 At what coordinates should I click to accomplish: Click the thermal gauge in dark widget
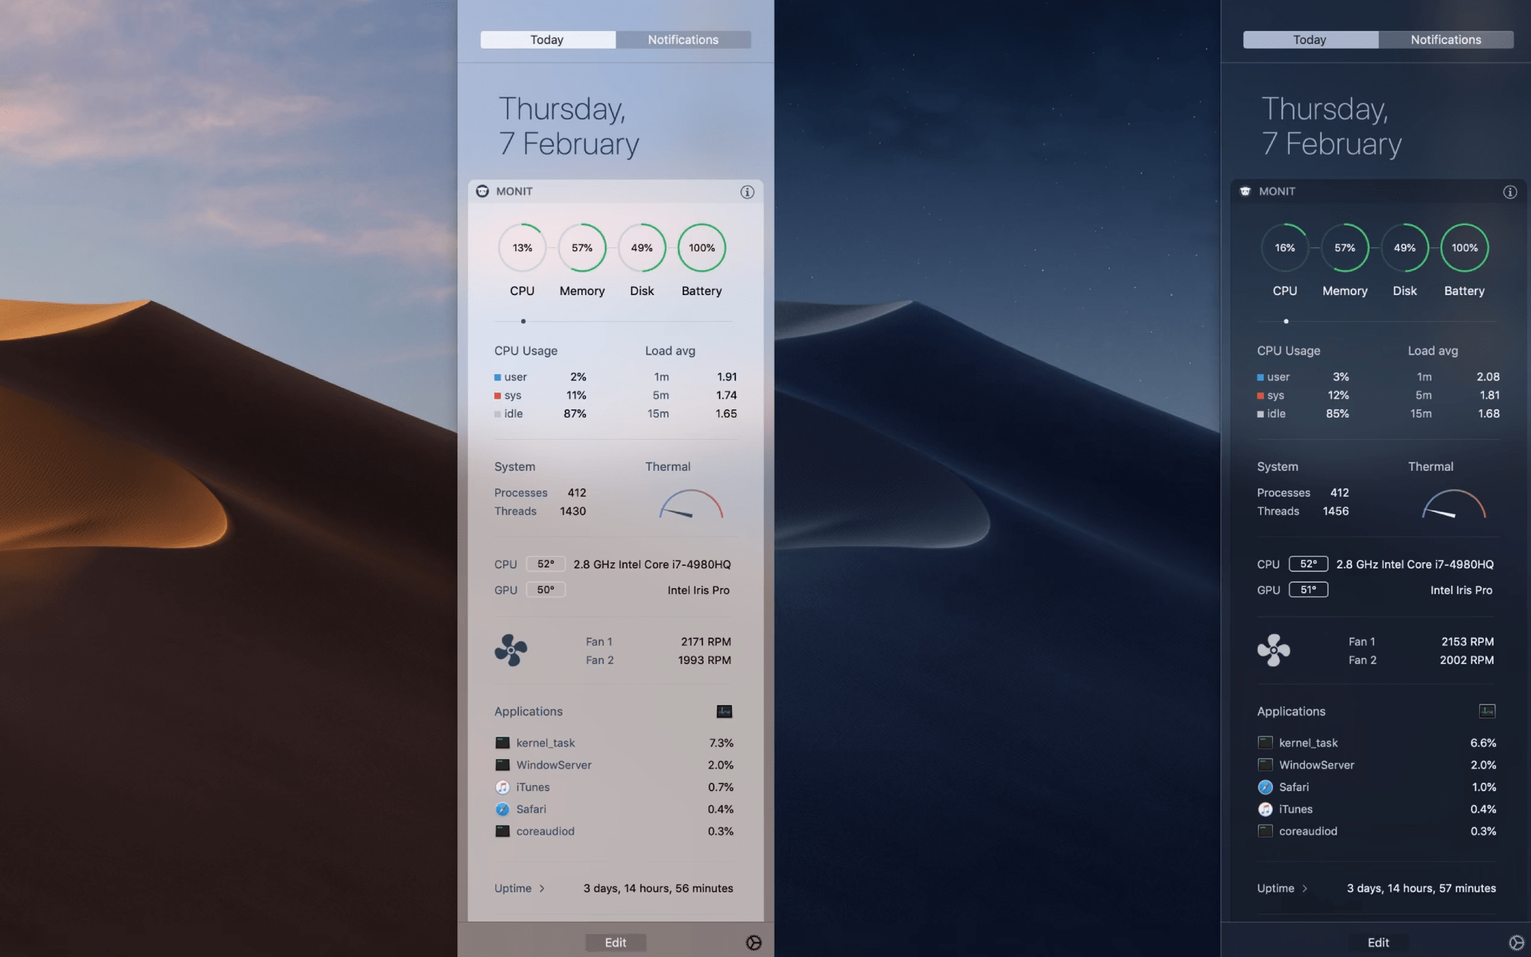(1453, 504)
